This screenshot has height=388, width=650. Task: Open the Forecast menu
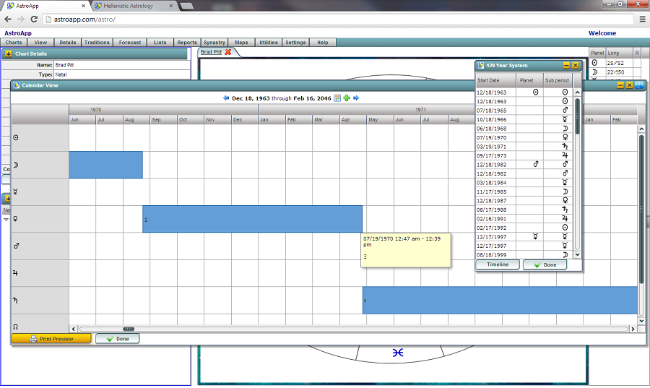(130, 43)
